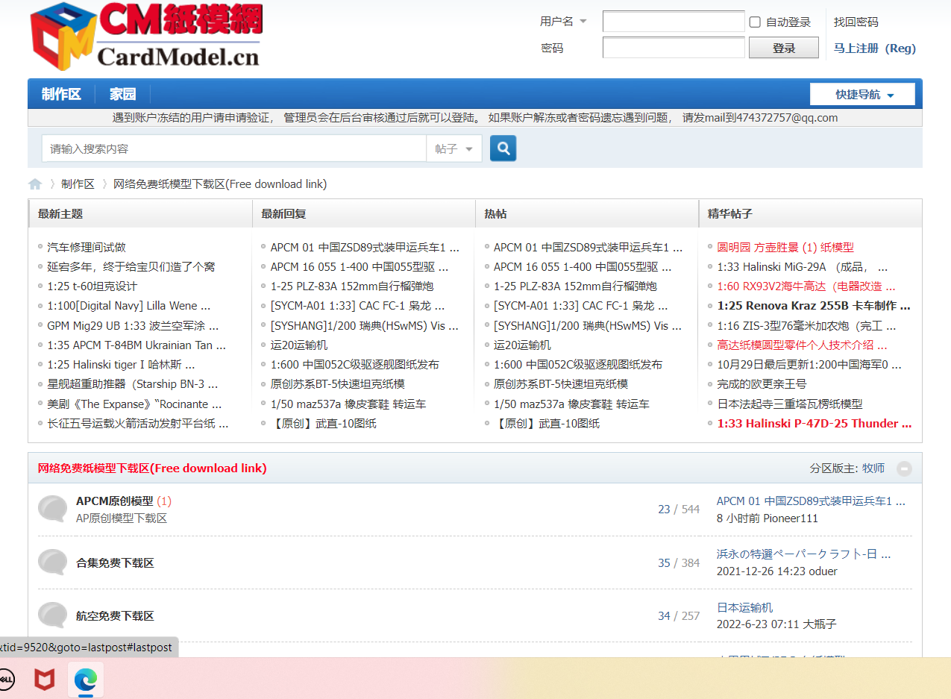This screenshot has width=951, height=699.
Task: Click the 用户名 input field
Action: click(x=674, y=22)
